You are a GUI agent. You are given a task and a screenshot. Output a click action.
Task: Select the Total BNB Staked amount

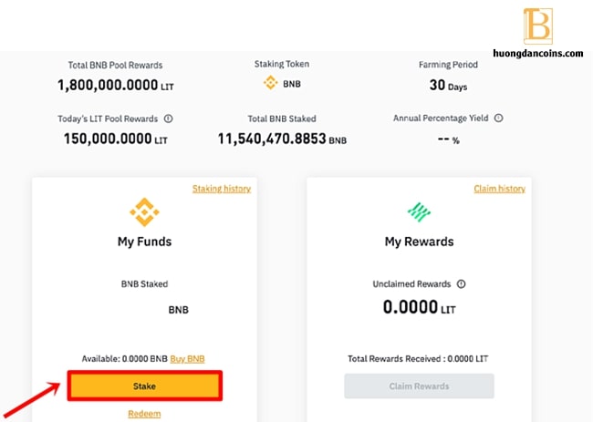point(282,139)
